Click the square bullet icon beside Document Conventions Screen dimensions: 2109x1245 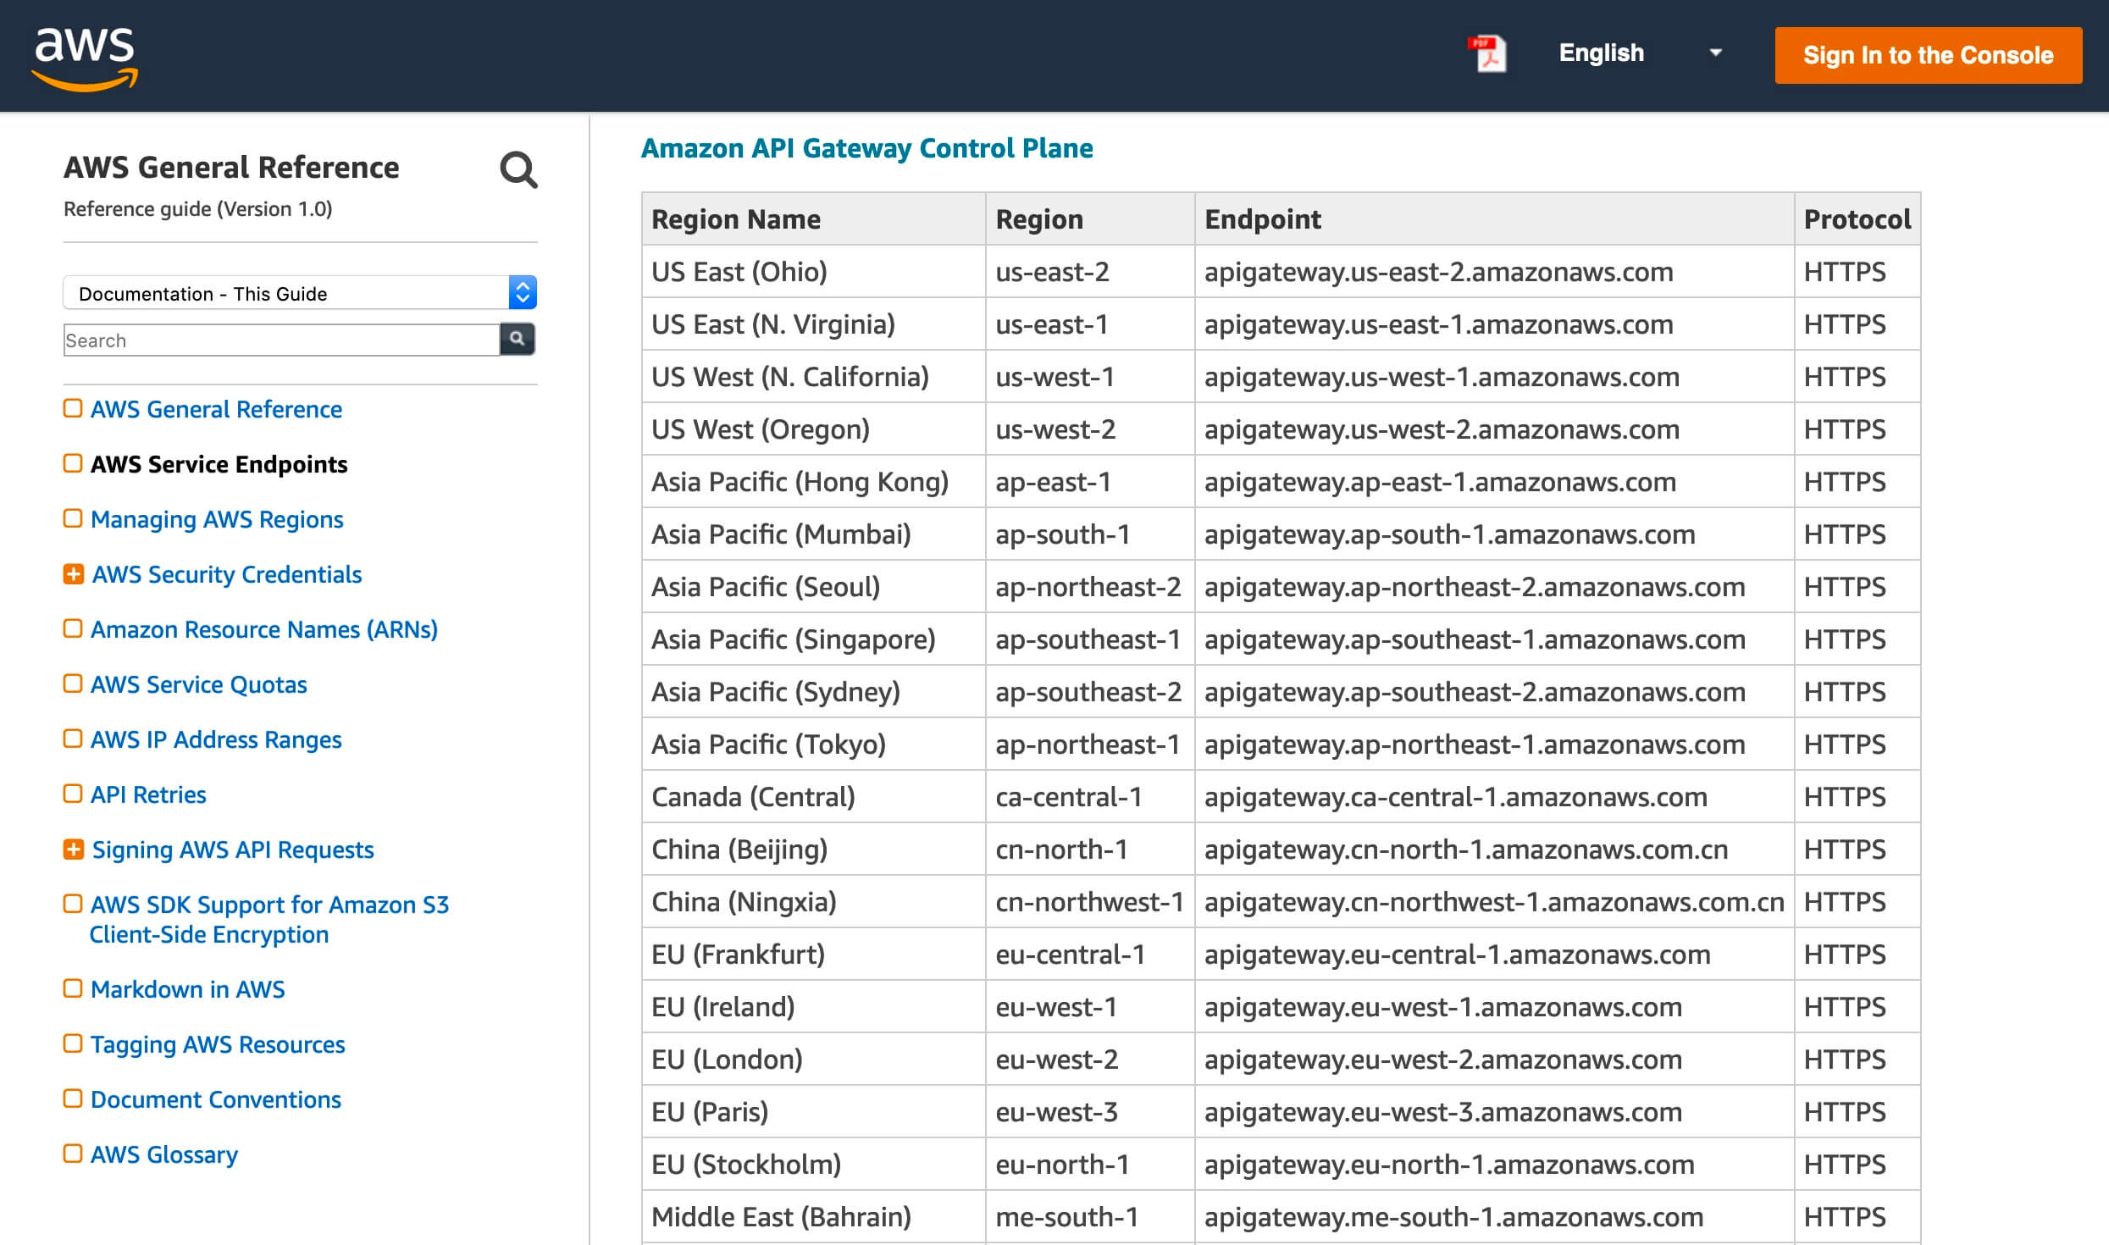click(73, 1098)
